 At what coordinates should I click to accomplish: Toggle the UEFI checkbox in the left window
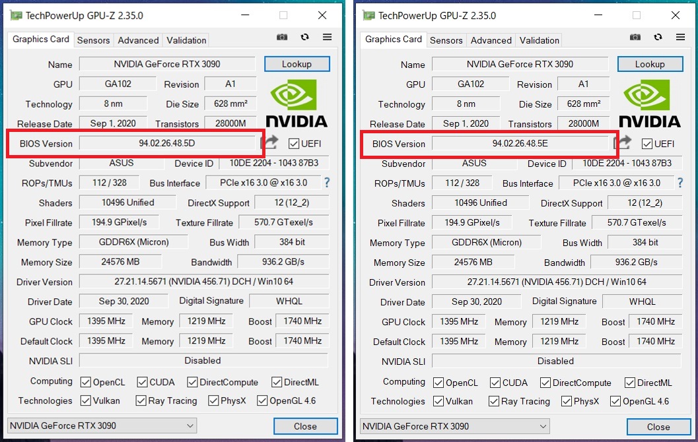[x=293, y=144]
